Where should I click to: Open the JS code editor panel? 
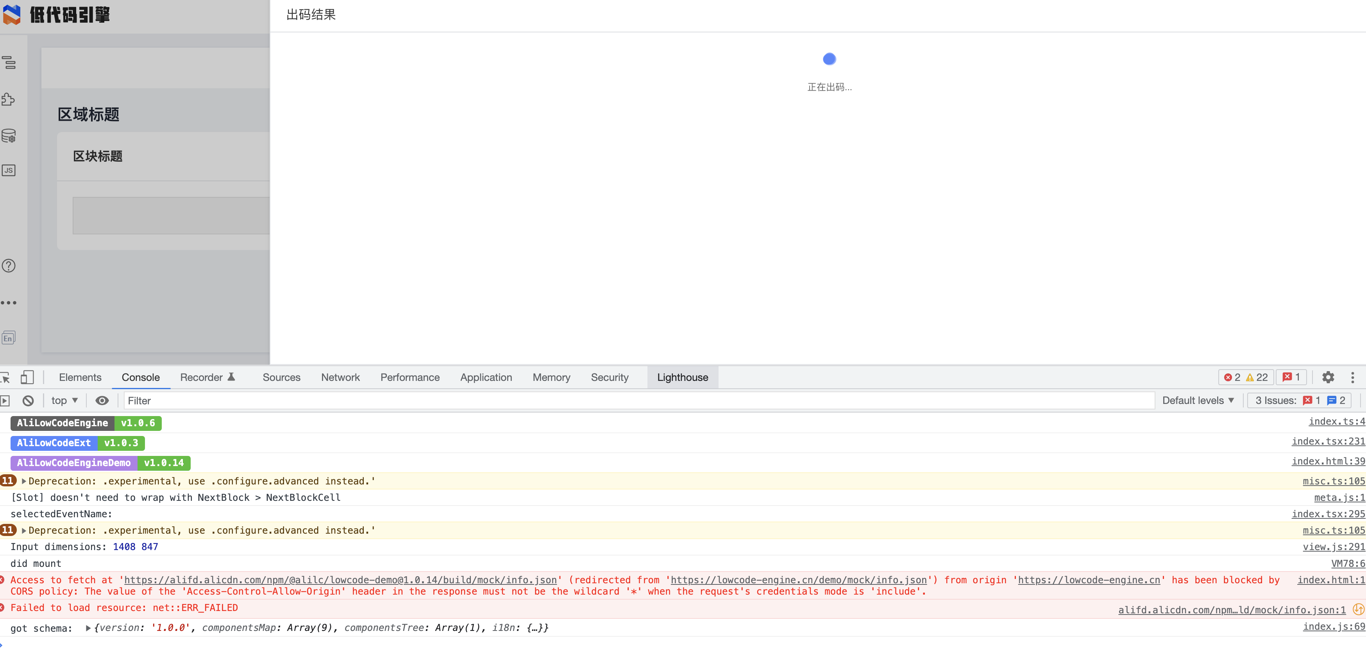8,170
